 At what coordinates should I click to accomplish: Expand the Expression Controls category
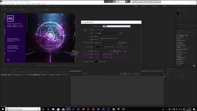[x=177, y=49]
